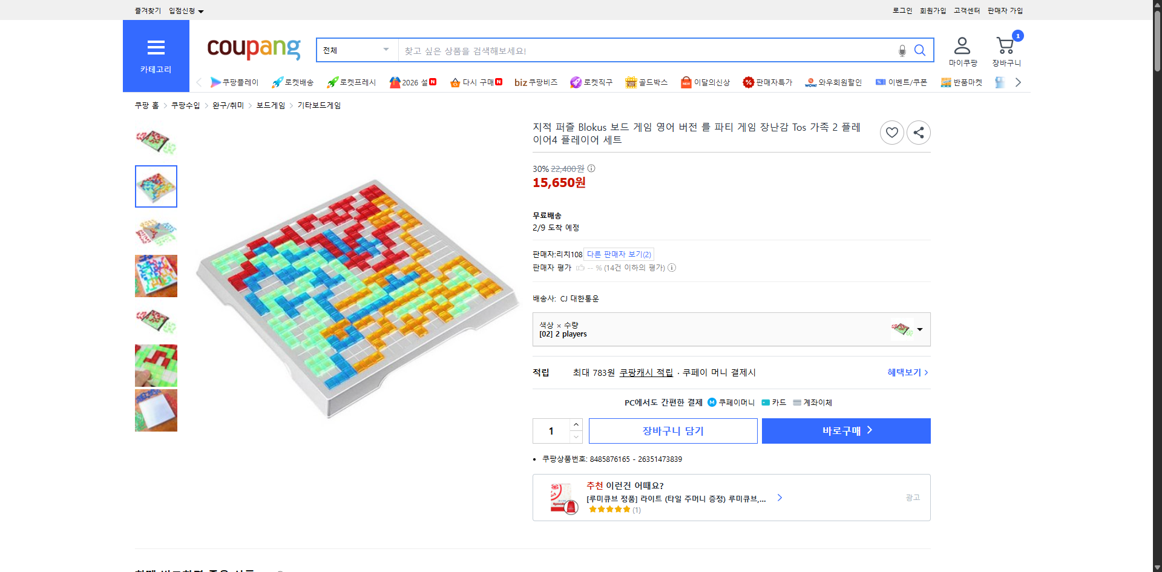This screenshot has height=572, width=1162.
Task: Click the 바로구매 purchase button
Action: (845, 430)
